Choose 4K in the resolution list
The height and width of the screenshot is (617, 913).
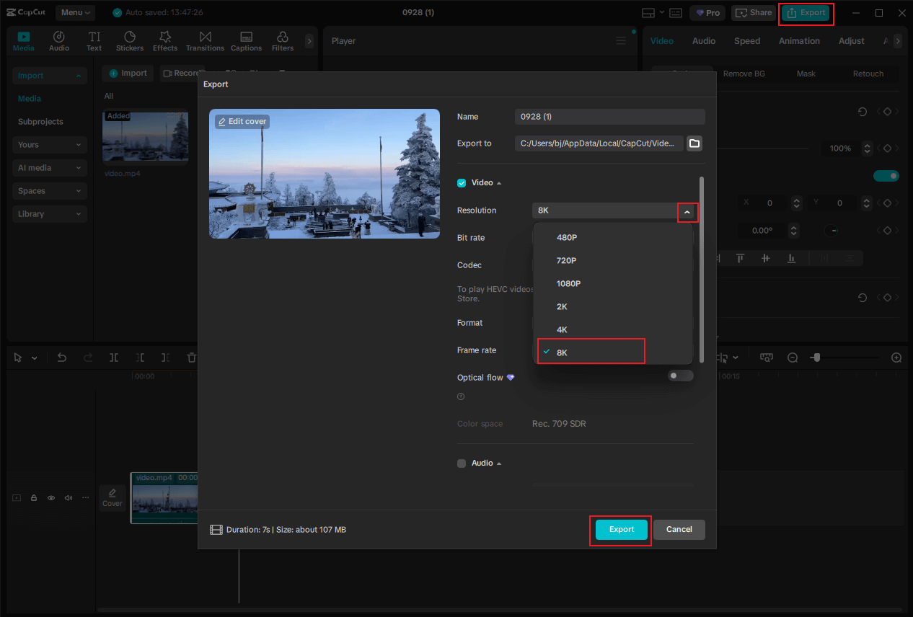pos(562,329)
